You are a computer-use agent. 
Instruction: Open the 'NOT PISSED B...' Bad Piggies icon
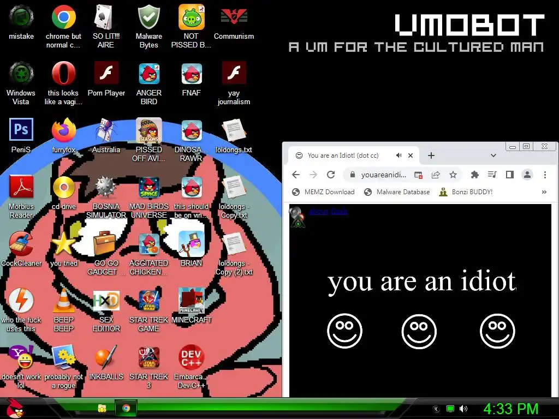pos(192,17)
